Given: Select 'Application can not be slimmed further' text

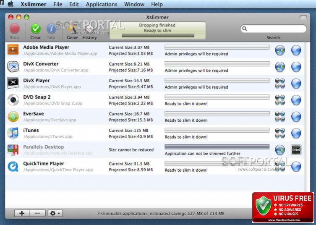Looking at the screenshot, I should pos(203,153).
